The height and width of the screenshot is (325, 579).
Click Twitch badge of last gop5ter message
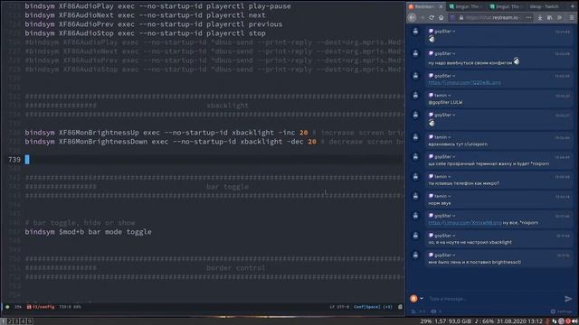[x=431, y=255]
